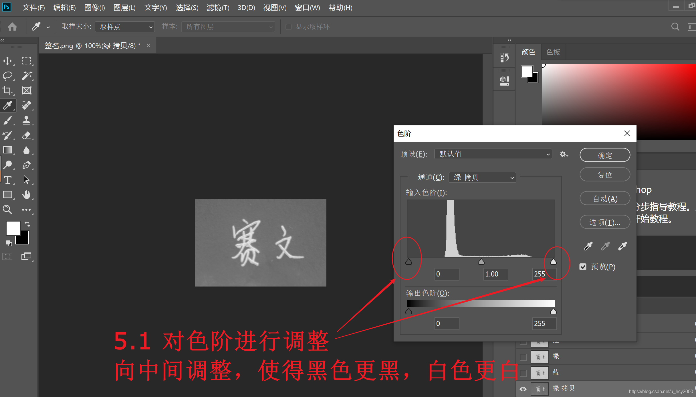Select the Crop tool
The image size is (696, 397).
[x=8, y=91]
